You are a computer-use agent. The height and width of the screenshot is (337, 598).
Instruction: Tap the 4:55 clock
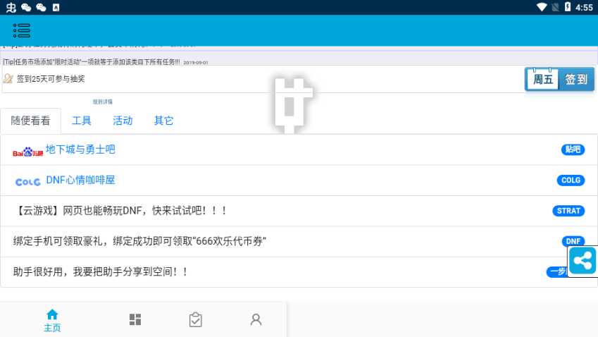tap(584, 7)
